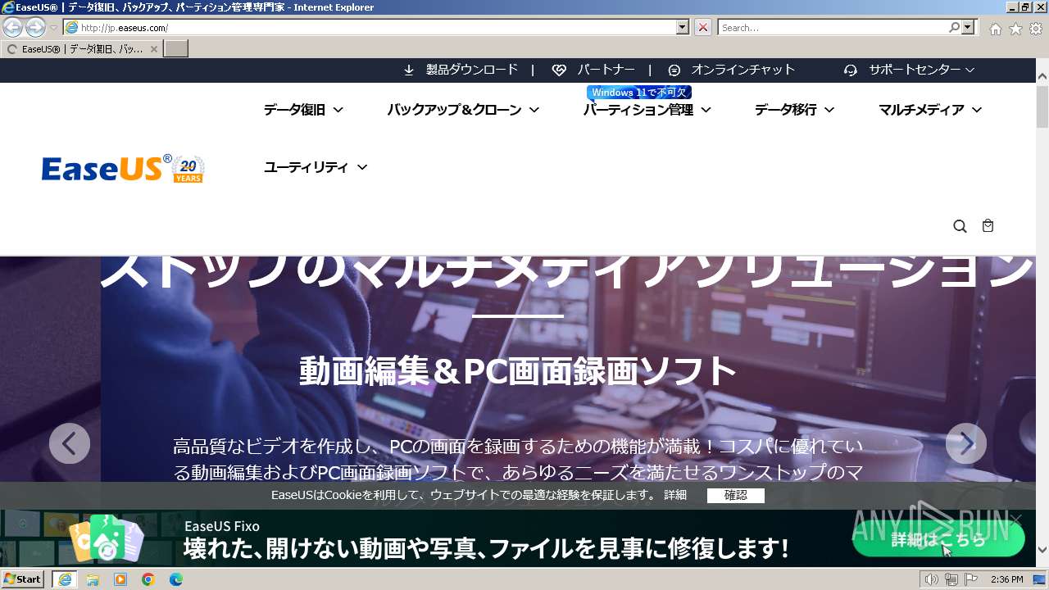Open cookie 詳細 details link
The height and width of the screenshot is (590, 1049).
coord(675,495)
